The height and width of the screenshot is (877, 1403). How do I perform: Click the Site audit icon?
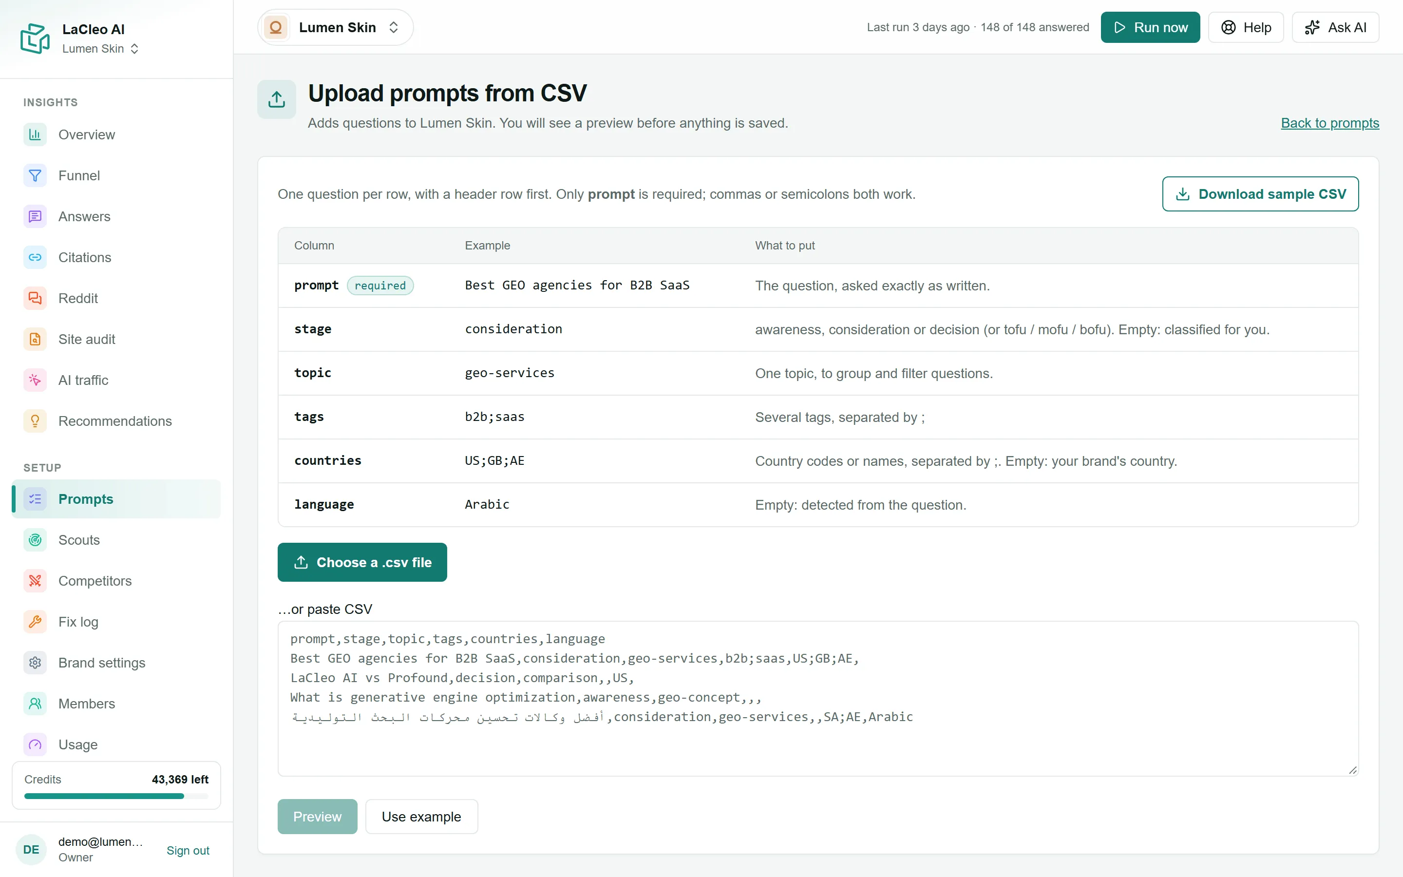[35, 339]
